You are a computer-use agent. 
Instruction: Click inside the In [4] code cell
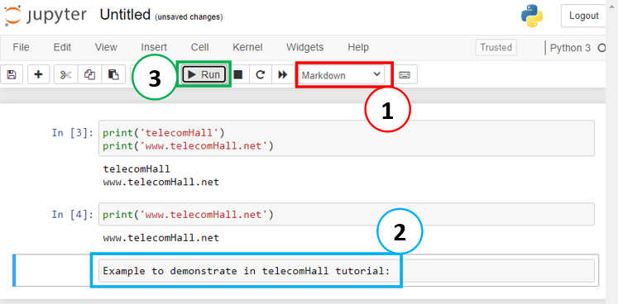tap(347, 215)
